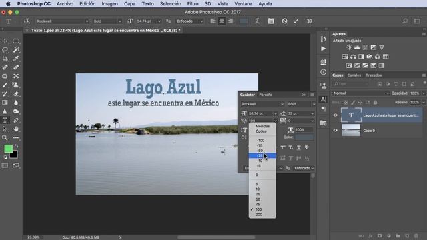Select the Clone Stamp tool
The width and height of the screenshot is (427, 240).
click(x=16, y=85)
